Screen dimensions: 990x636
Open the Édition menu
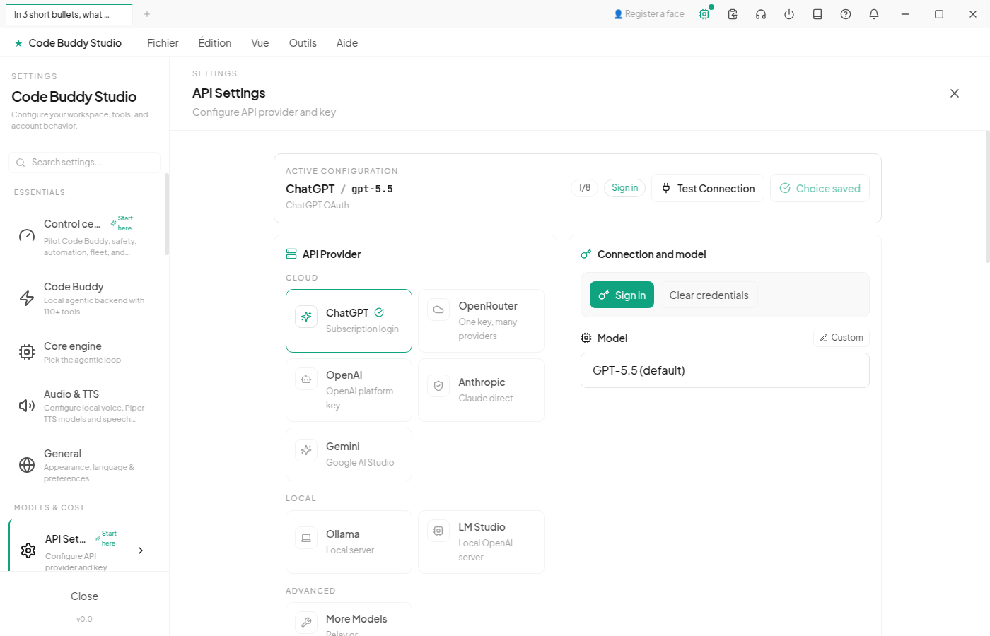point(215,43)
